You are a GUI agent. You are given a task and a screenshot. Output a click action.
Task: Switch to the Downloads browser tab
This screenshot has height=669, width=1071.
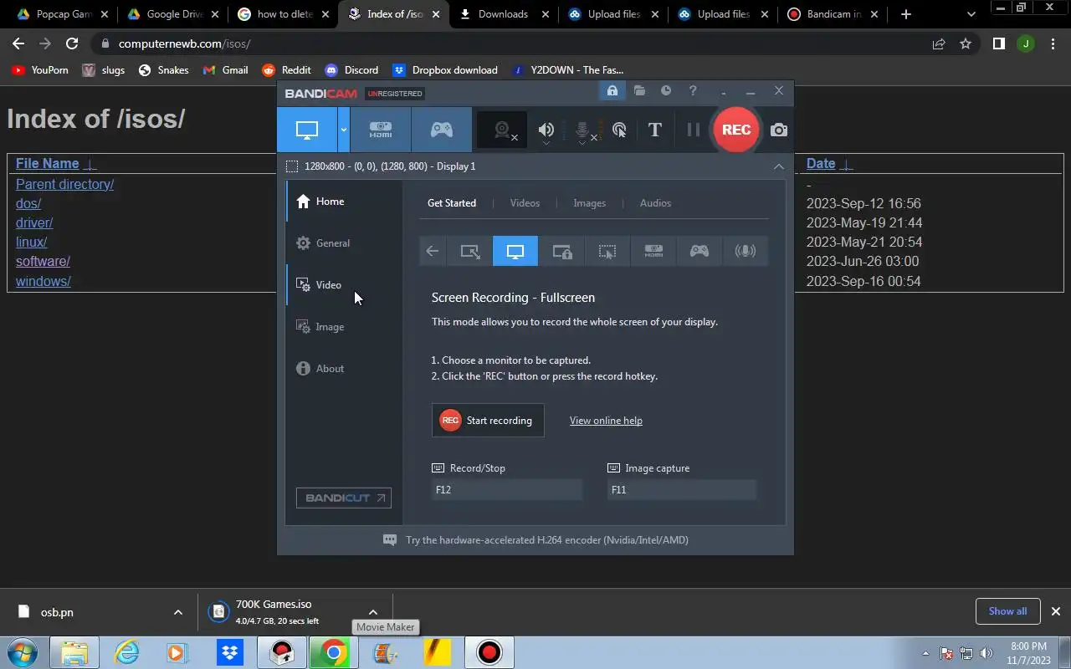pyautogui.click(x=502, y=14)
